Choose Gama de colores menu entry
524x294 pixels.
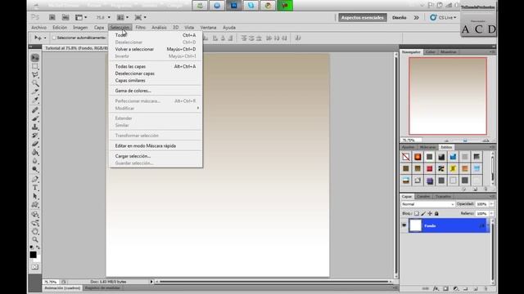click(156, 91)
